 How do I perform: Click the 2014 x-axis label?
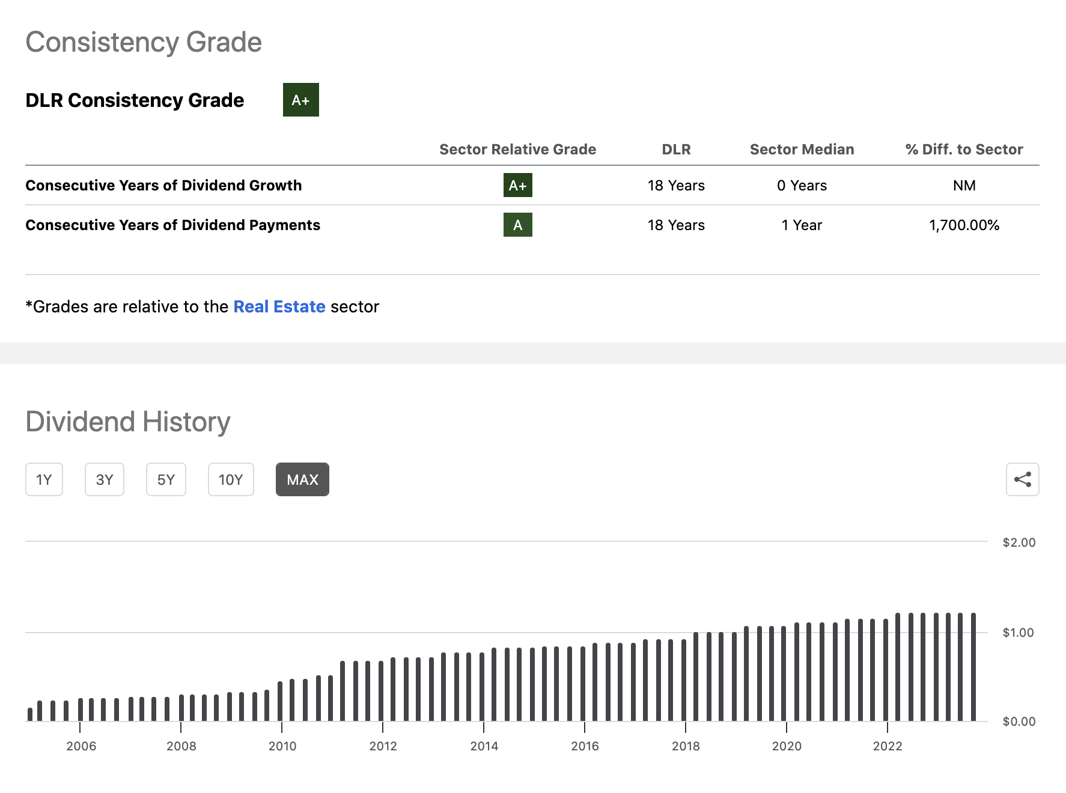click(x=484, y=746)
